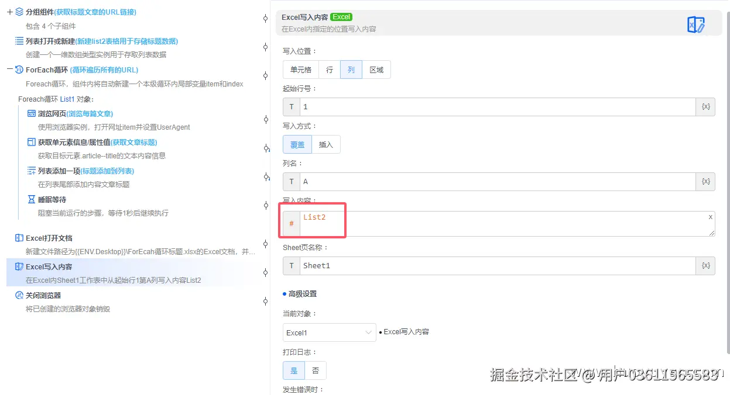Set 打印日志 to 否
730x395 pixels.
(316, 370)
